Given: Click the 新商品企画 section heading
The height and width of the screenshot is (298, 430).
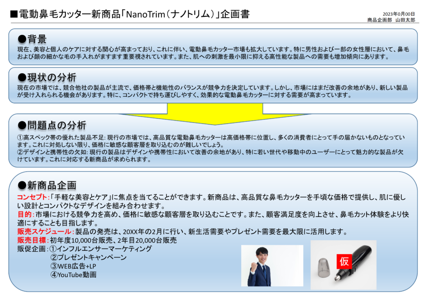Looking at the screenshot, I should (47, 185).
